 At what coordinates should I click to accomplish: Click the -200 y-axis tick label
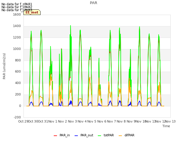tap(17, 117)
